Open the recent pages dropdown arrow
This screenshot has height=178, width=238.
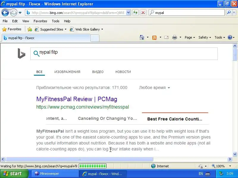point(20,13)
